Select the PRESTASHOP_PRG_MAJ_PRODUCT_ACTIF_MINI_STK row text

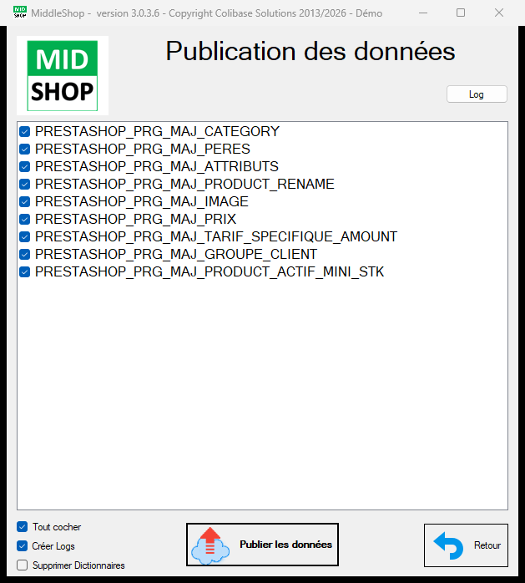[x=209, y=272]
